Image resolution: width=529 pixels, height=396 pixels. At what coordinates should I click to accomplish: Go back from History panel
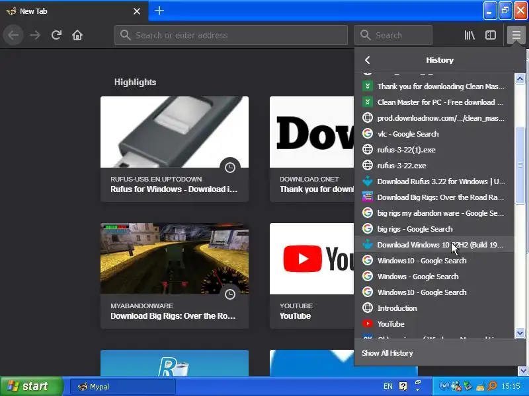(368, 60)
